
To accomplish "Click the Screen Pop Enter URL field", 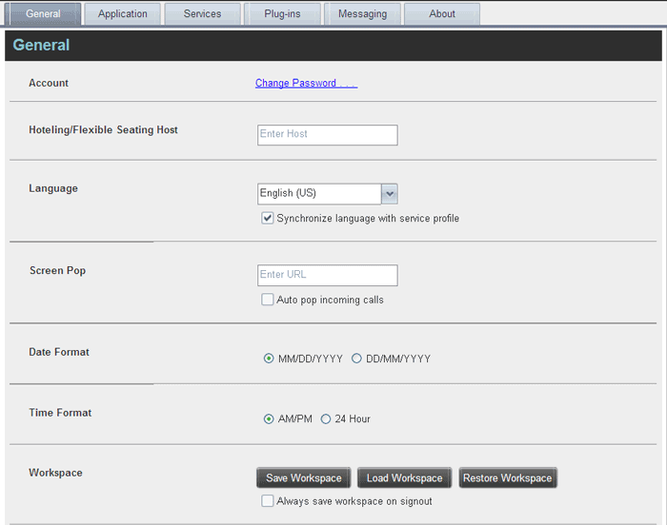I will [x=328, y=276].
